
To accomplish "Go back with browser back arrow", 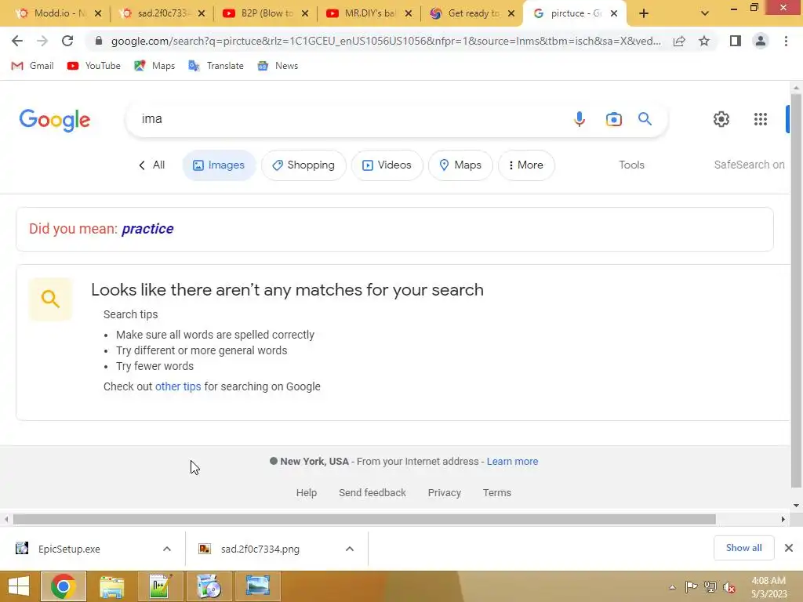I will [x=17, y=41].
